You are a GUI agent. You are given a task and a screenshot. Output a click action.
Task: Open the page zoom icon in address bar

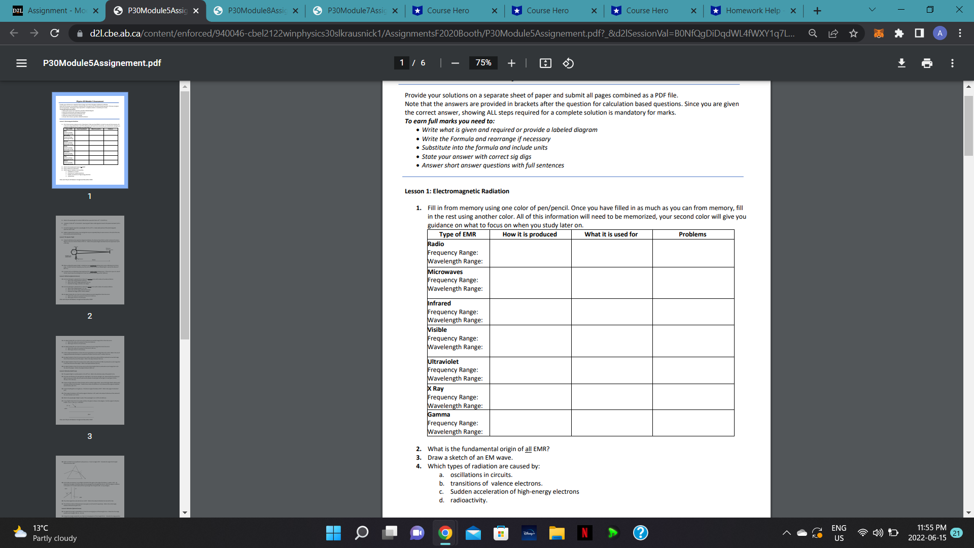click(813, 33)
